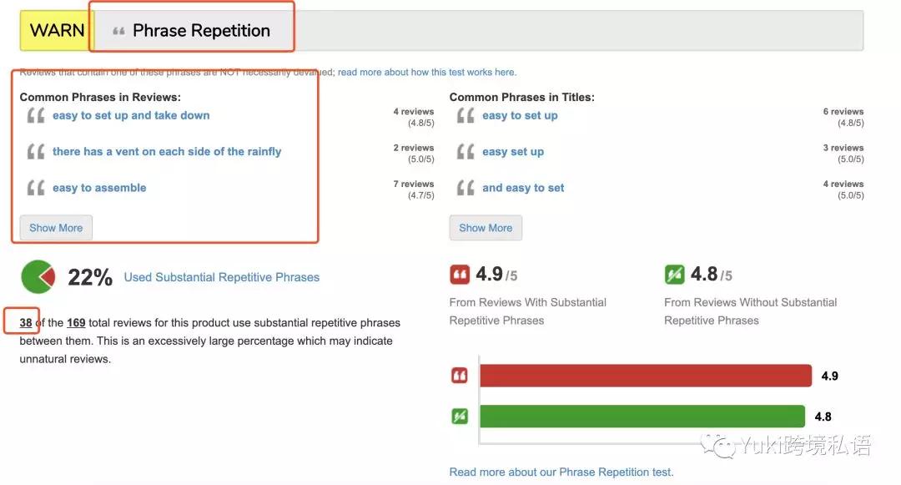
Task: Click quote icon before 'easy to assemble'
Action: click(x=36, y=188)
